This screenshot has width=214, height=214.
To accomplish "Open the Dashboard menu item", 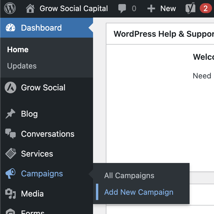I will (41, 28).
